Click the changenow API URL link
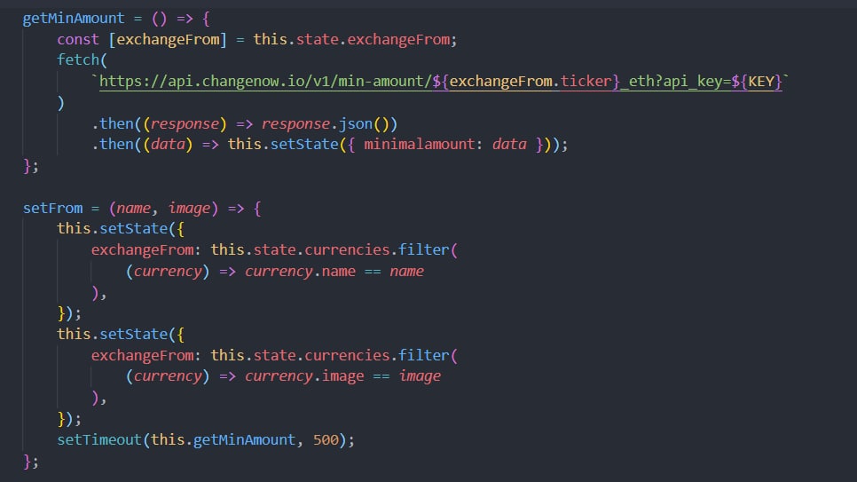Image resolution: width=857 pixels, height=482 pixels. click(441, 82)
